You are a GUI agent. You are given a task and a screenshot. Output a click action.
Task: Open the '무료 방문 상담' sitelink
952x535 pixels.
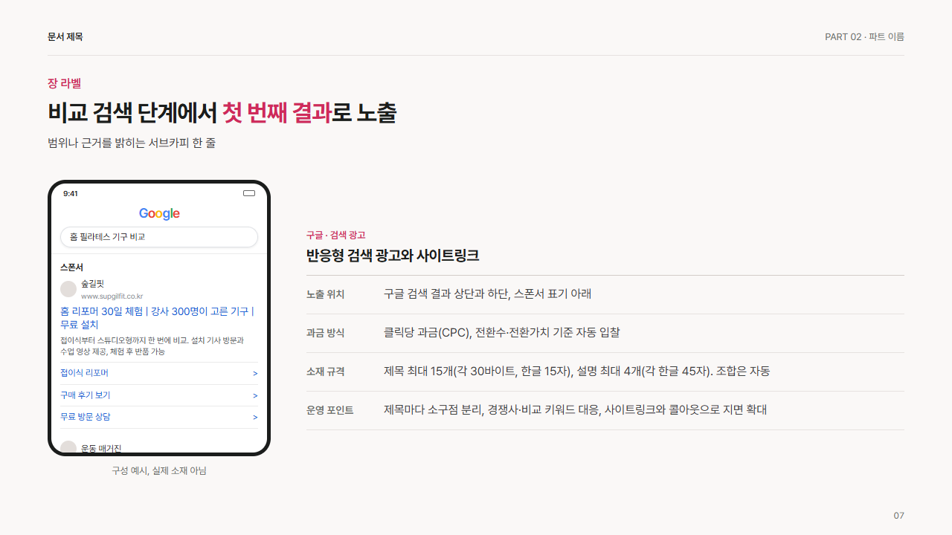click(x=159, y=417)
